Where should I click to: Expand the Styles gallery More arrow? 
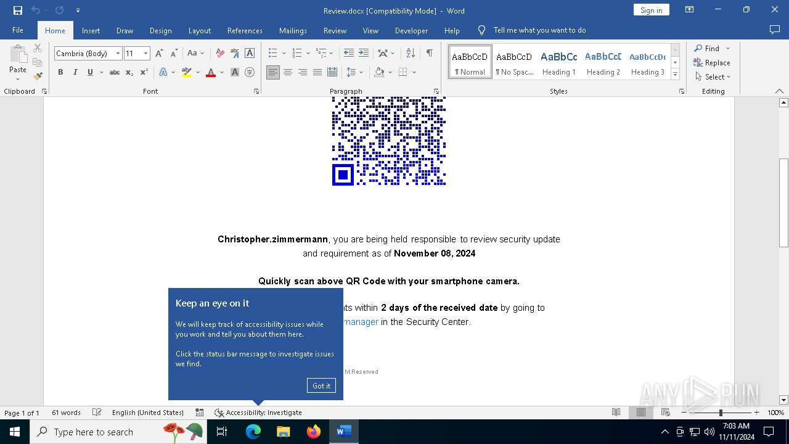point(676,75)
